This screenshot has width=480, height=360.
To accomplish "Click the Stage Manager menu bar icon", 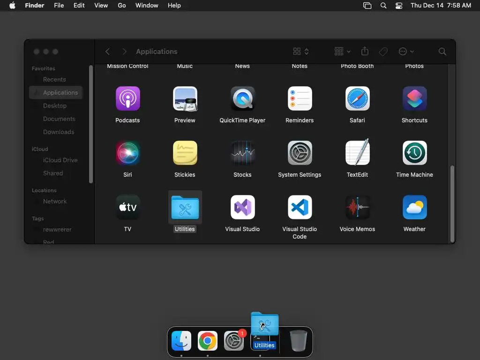I will pyautogui.click(x=367, y=6).
